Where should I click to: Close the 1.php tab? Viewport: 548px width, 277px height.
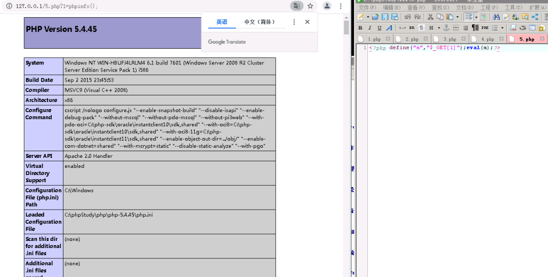pyautogui.click(x=388, y=39)
